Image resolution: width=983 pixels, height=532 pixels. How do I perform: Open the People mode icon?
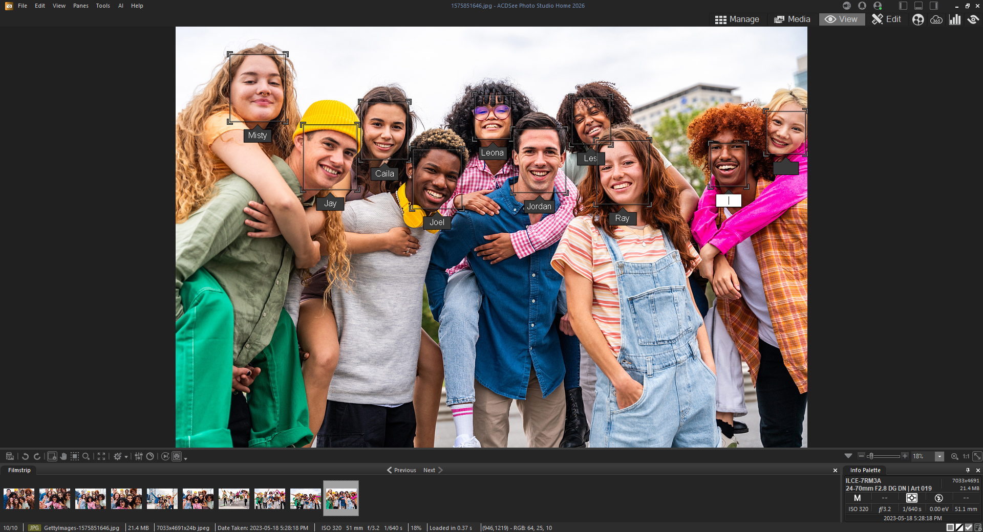pyautogui.click(x=918, y=19)
